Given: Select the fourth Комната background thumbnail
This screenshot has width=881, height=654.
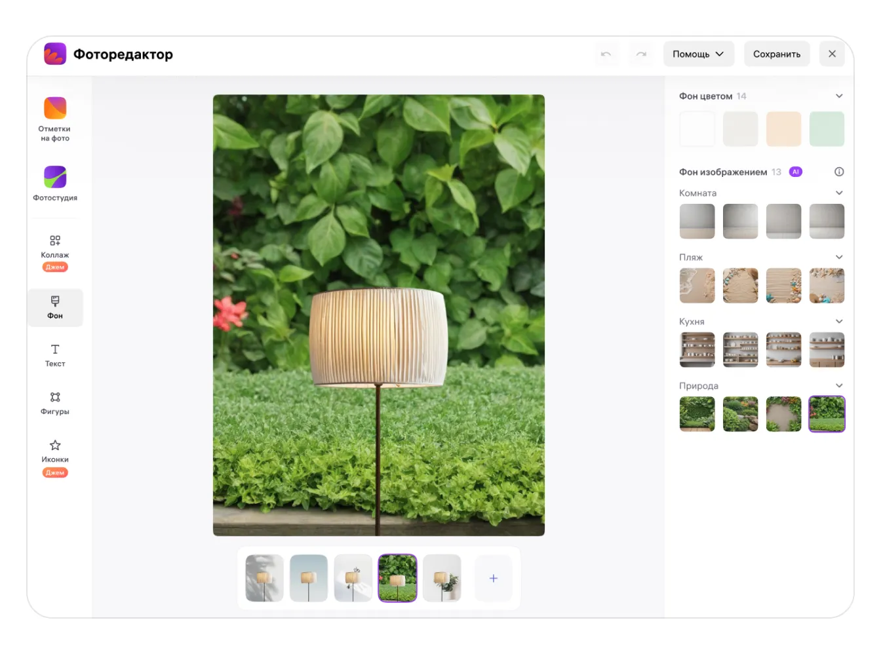Looking at the screenshot, I should coord(827,221).
